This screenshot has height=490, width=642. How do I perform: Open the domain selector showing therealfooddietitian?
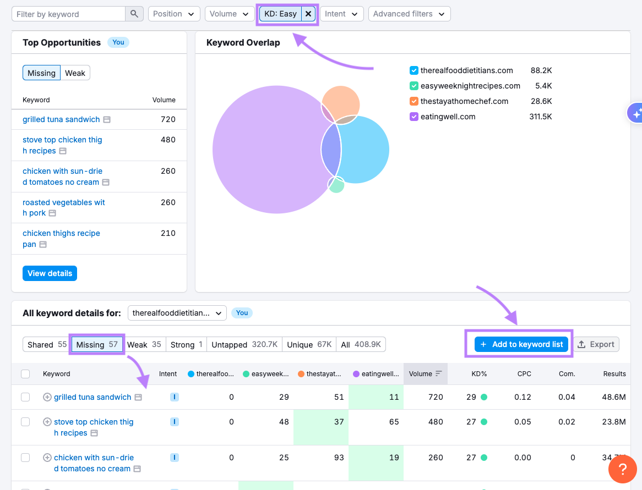[x=177, y=312]
